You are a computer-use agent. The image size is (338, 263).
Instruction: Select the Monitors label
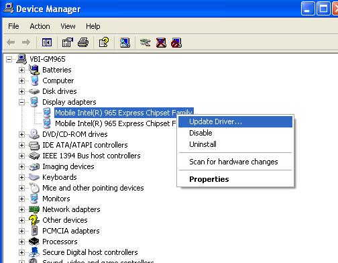(x=56, y=199)
